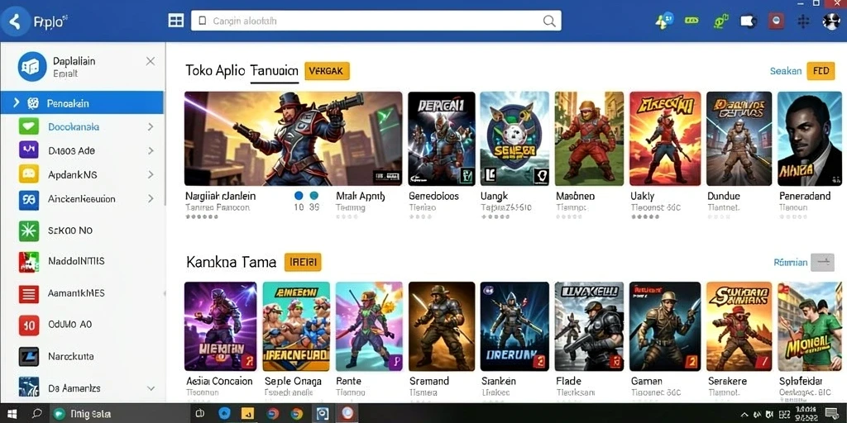Viewport: 847px width, 423px height.
Task: Select the Penoakain sidebar item
Action: [x=82, y=103]
